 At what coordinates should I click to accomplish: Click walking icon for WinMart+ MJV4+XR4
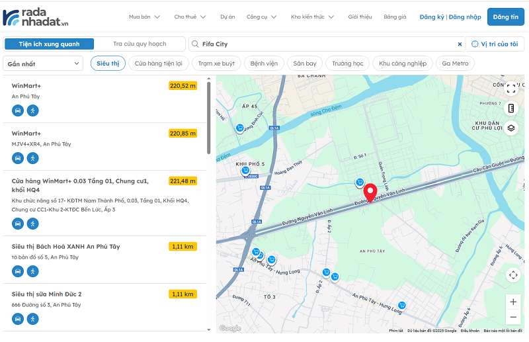tap(32, 158)
